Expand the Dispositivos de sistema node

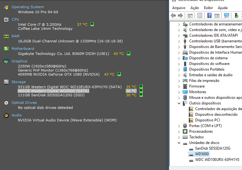pyautogui.click(x=179, y=58)
